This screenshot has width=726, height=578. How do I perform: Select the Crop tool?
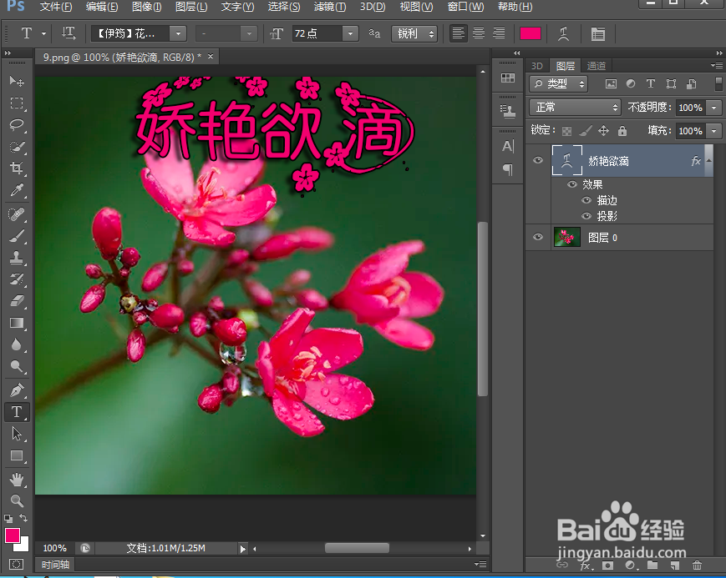[18, 168]
